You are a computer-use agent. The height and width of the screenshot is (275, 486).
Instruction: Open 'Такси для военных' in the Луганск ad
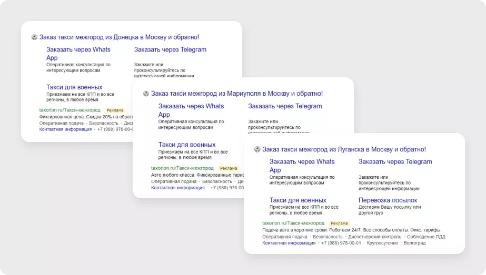[x=298, y=200]
